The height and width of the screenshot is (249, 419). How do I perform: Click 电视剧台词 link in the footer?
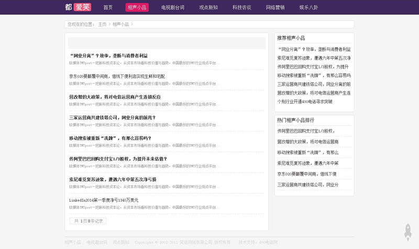tap(96, 243)
